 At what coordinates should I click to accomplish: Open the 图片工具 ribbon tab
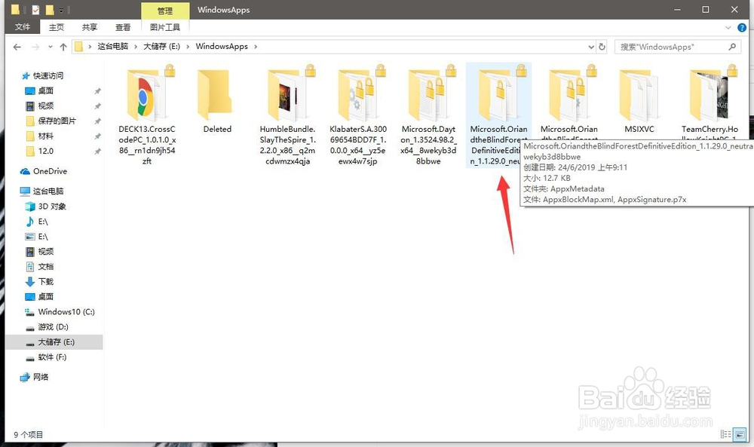point(165,27)
